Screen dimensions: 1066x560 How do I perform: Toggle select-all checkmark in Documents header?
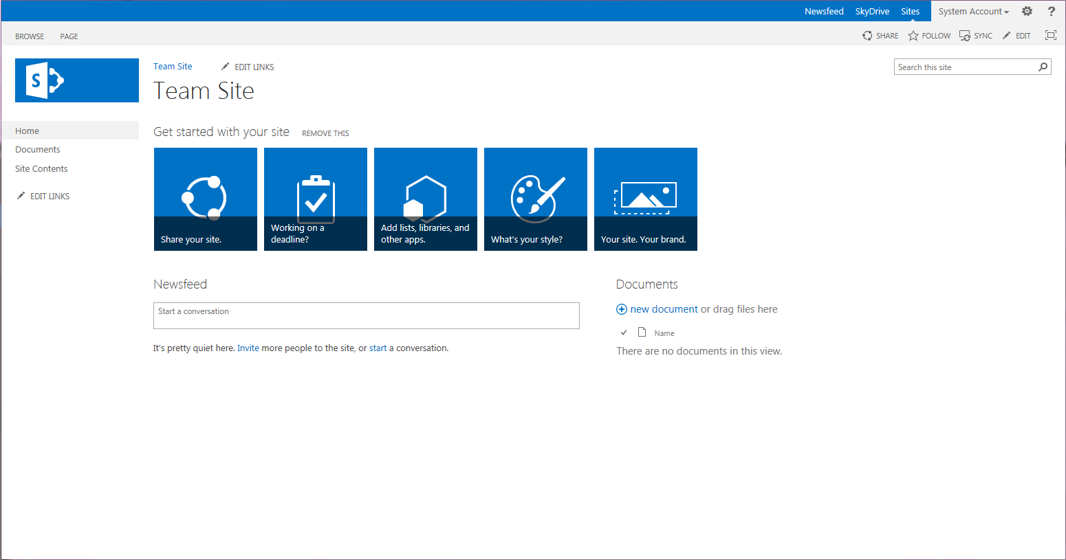(x=624, y=333)
